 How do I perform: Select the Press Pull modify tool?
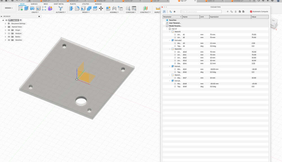(x=71, y=8)
